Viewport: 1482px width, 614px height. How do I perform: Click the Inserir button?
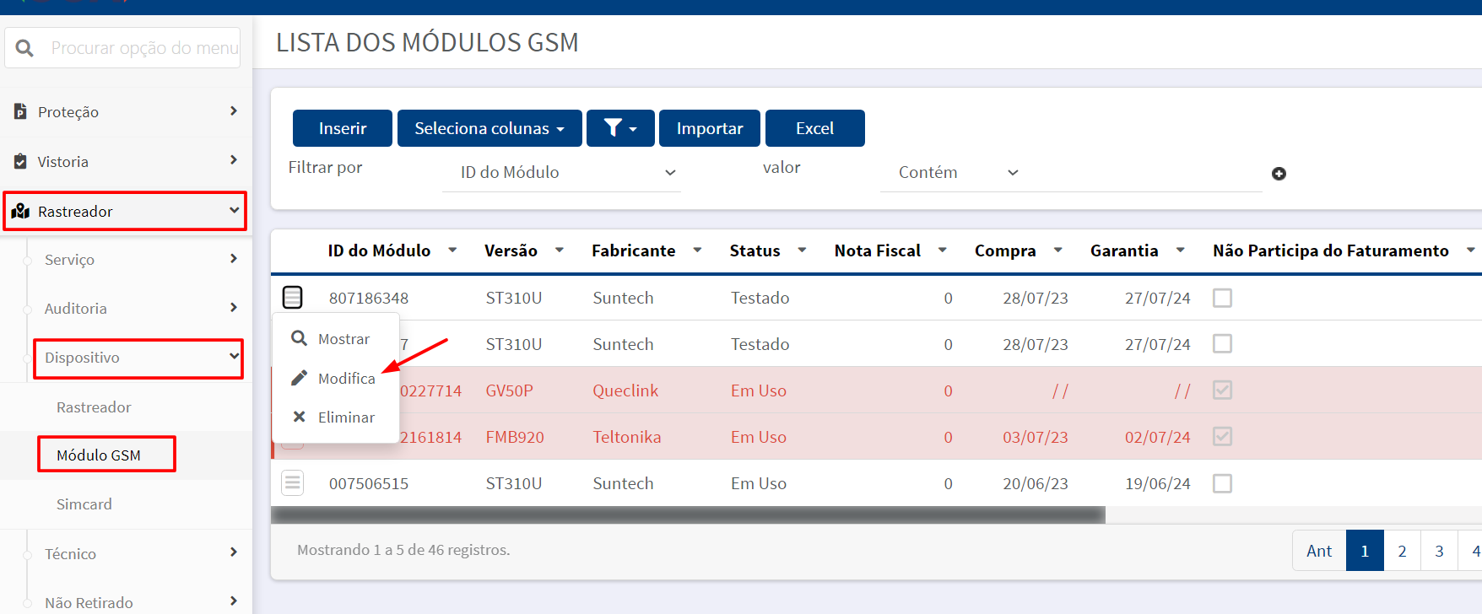(x=343, y=128)
